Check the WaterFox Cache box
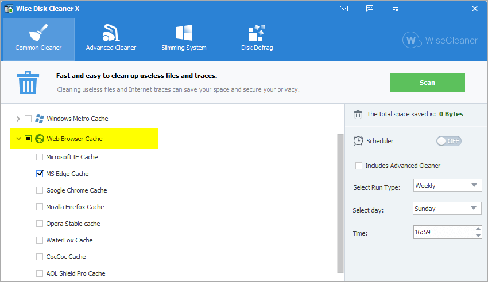Screen dimensions: 488x282 click(x=40, y=240)
